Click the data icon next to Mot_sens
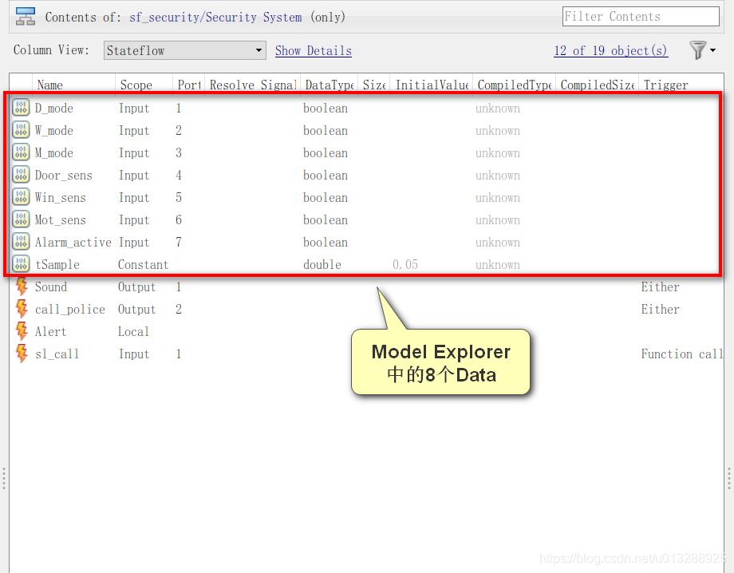734x573 pixels. 21,219
